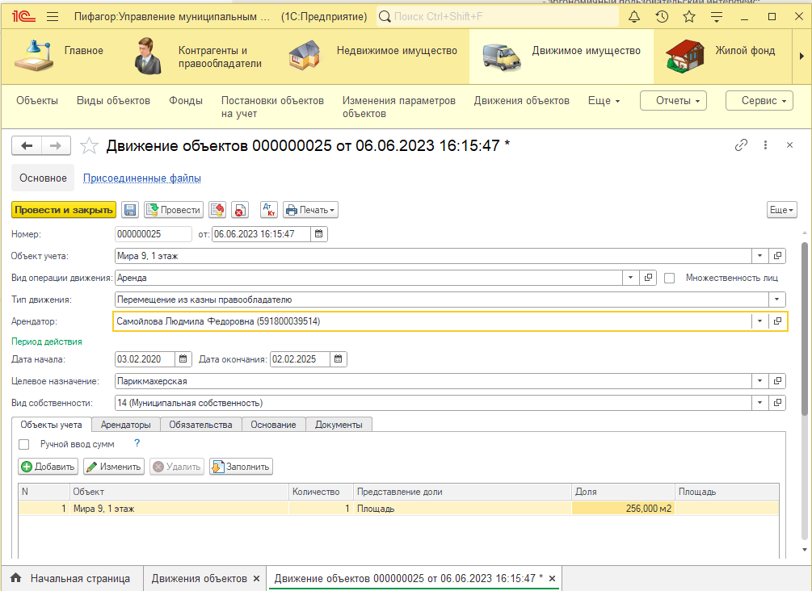Open the Вид операции движения linked record
This screenshot has height=591, width=812.
pyautogui.click(x=648, y=278)
